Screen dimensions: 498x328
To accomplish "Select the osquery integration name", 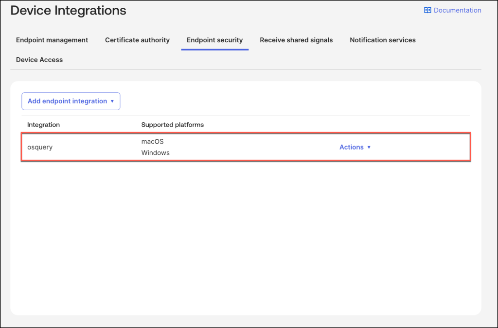I will point(40,147).
